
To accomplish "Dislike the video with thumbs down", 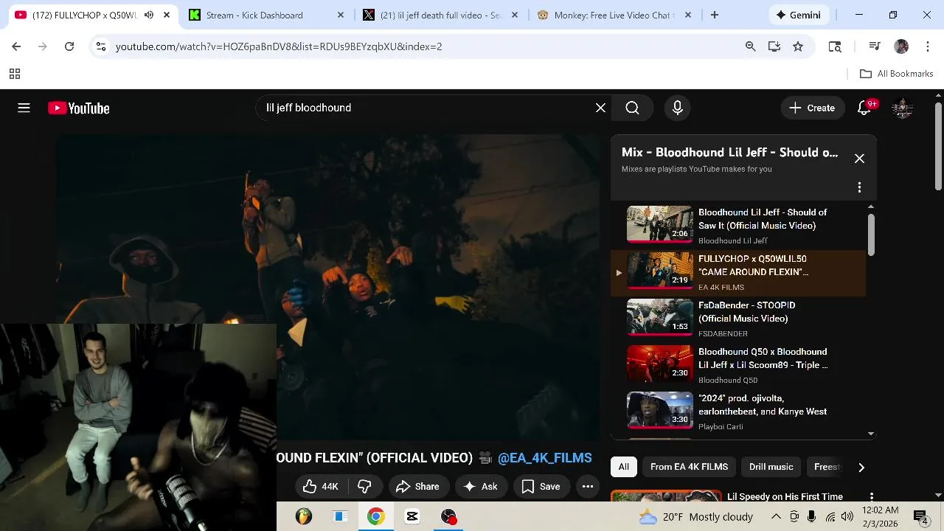I will pyautogui.click(x=364, y=486).
